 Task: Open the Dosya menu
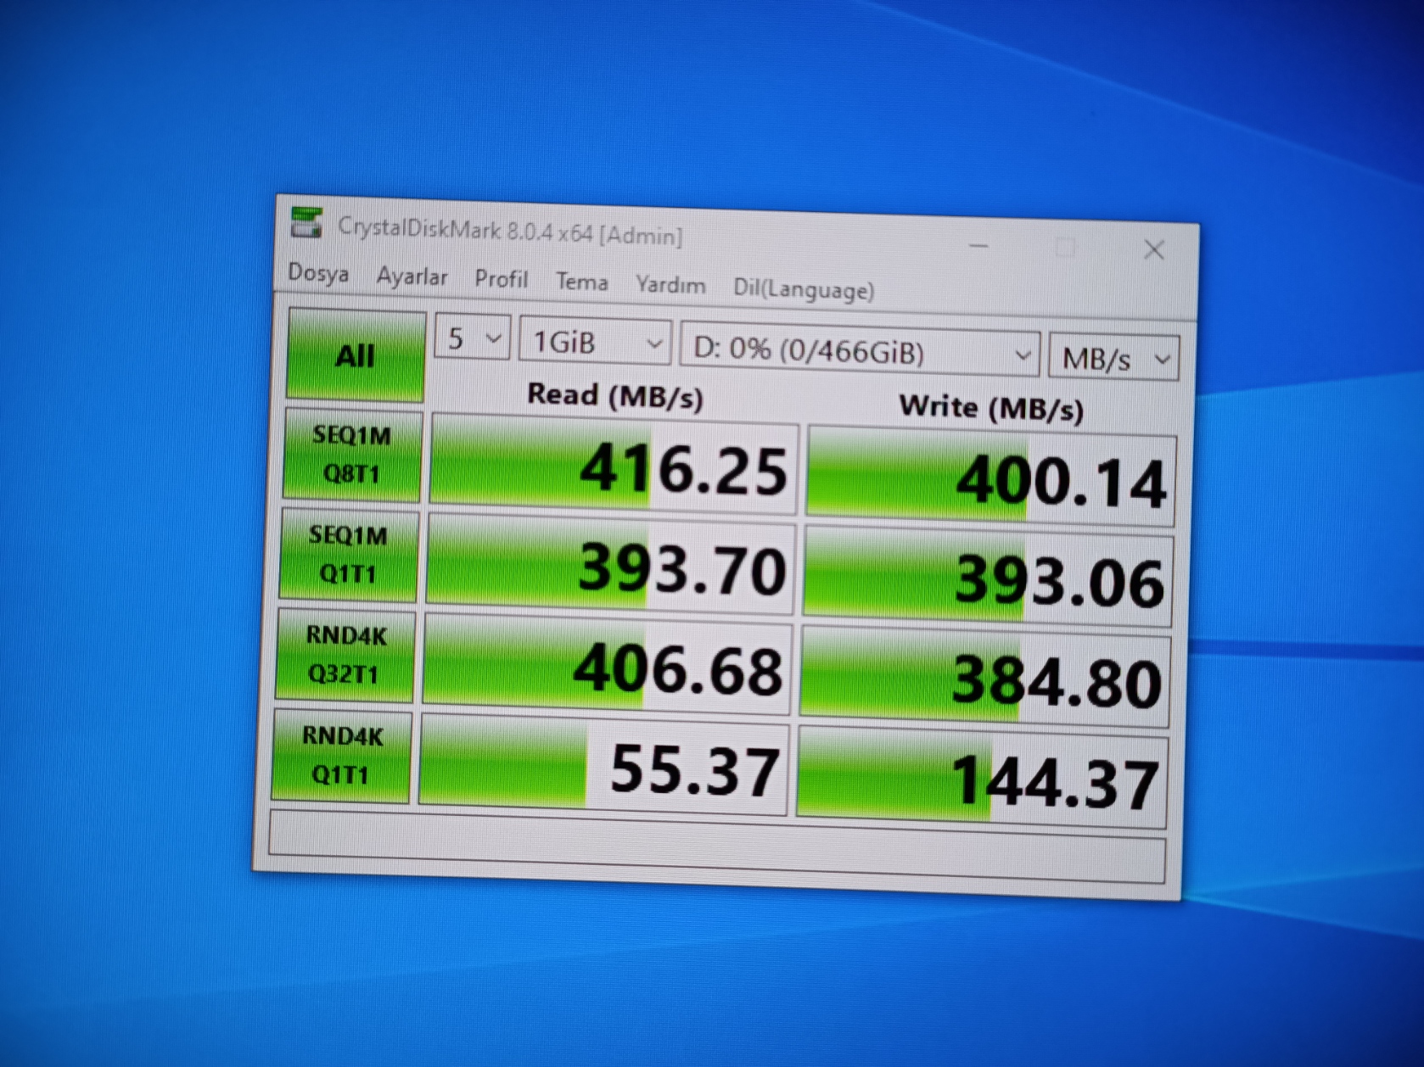click(x=318, y=273)
